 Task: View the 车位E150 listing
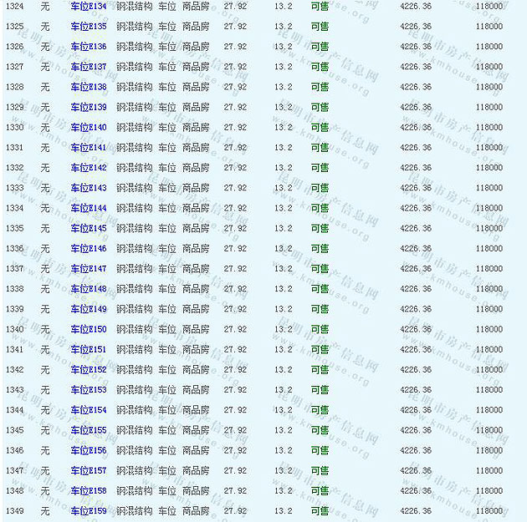(x=88, y=329)
